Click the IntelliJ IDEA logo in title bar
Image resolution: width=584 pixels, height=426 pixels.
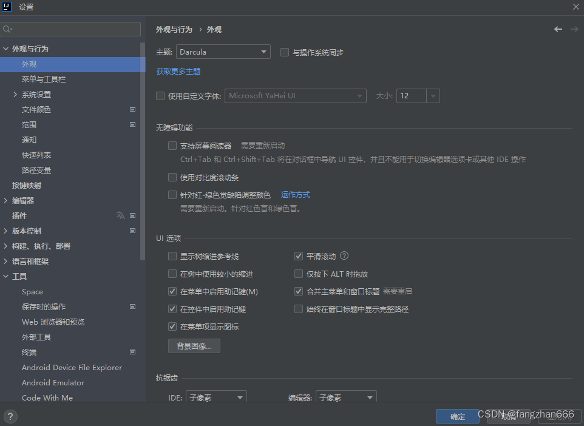6,6
